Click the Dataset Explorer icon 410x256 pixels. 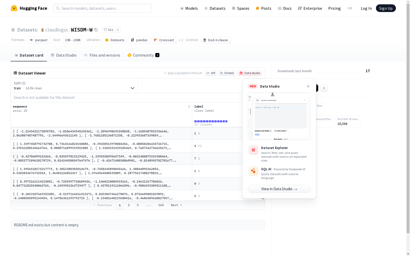tap(253, 150)
